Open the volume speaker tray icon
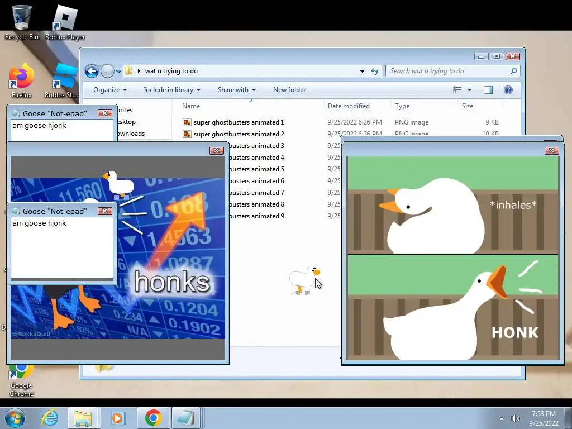 coord(515,418)
